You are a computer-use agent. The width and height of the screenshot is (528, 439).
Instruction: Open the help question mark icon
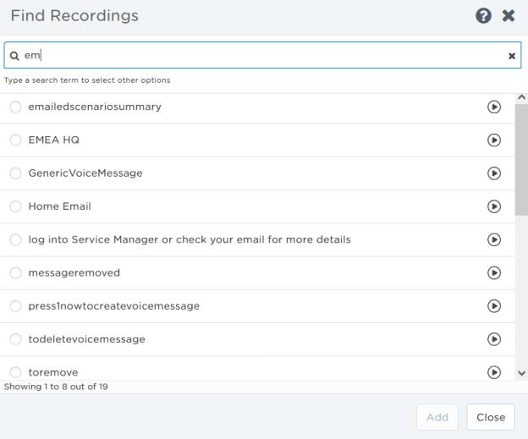point(483,16)
